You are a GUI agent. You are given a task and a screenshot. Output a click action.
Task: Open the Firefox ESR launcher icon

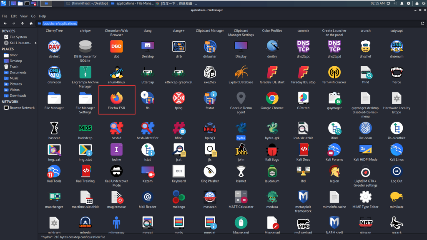tap(116, 98)
